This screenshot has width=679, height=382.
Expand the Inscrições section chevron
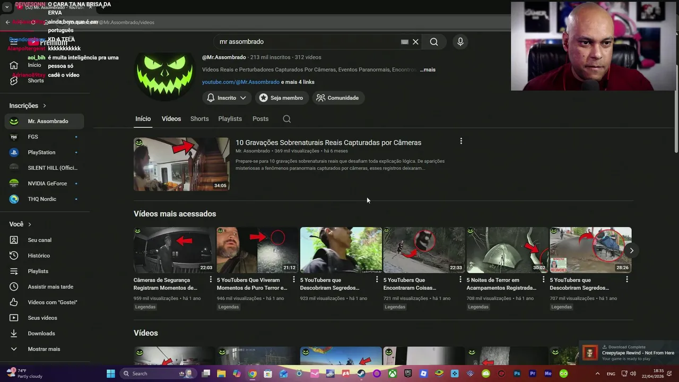pyautogui.click(x=45, y=106)
